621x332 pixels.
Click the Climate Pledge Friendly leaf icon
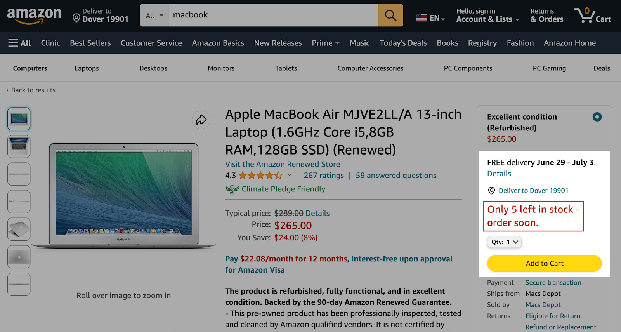pyautogui.click(x=232, y=189)
